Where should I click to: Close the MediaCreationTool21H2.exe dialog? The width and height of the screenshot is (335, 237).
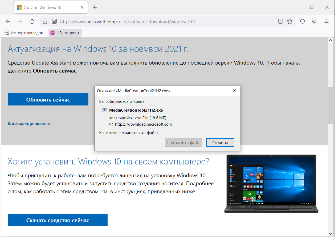click(234, 91)
